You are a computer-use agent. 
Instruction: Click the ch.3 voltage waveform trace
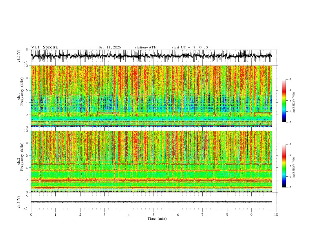(151, 202)
